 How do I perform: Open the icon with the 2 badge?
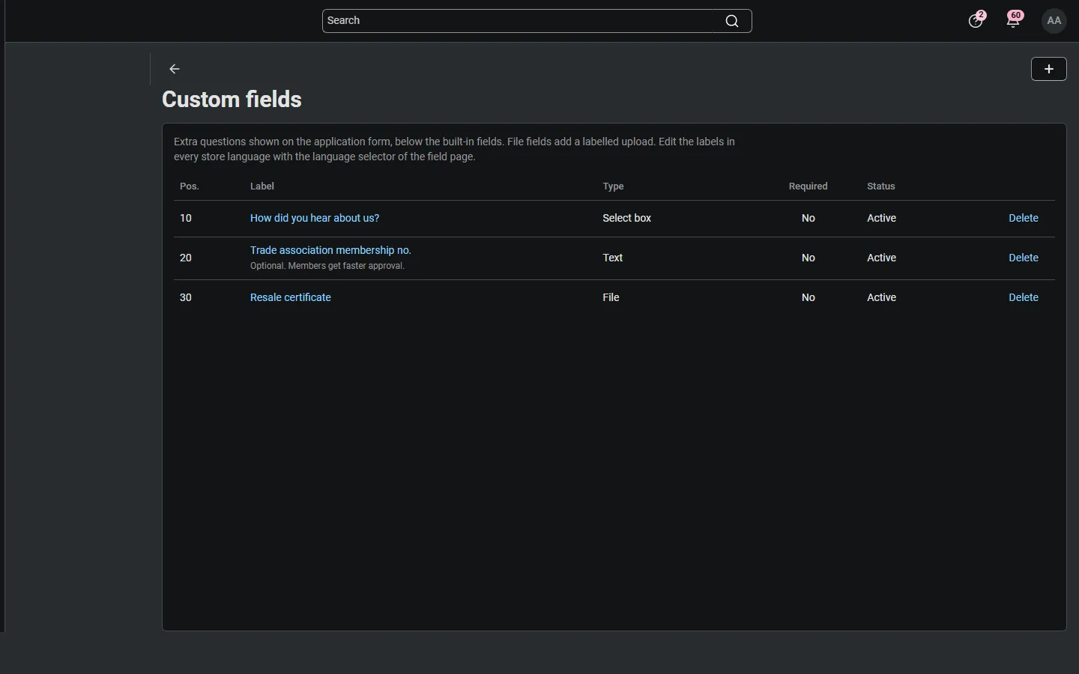[x=977, y=20]
